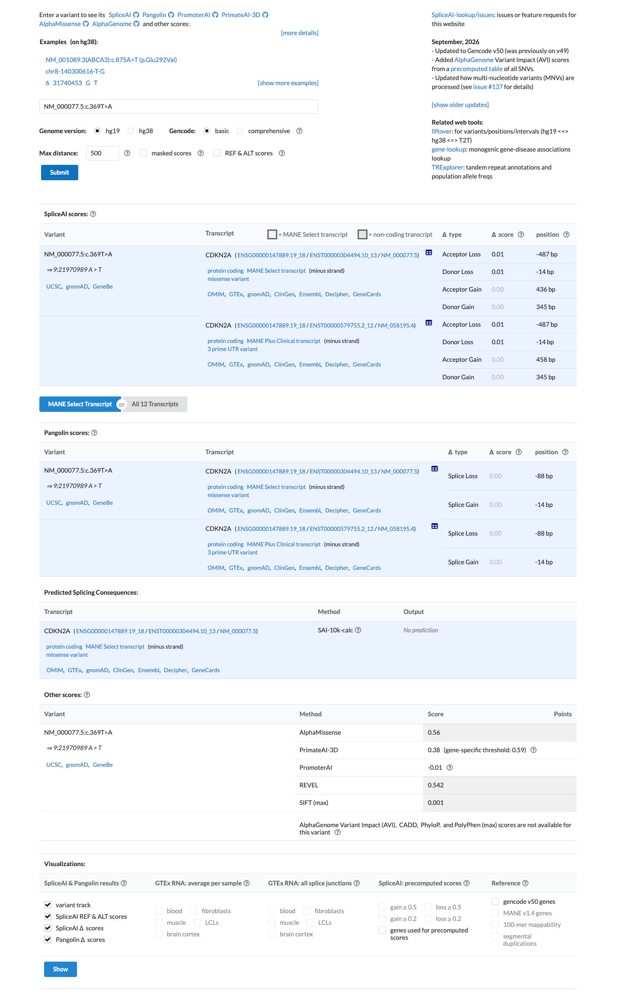Switch to All 12 Transcripts view
This screenshot has width=622, height=1001.
coord(155,404)
